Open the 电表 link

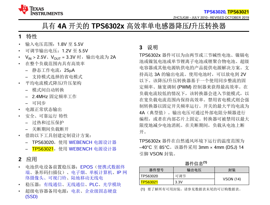click(76, 191)
